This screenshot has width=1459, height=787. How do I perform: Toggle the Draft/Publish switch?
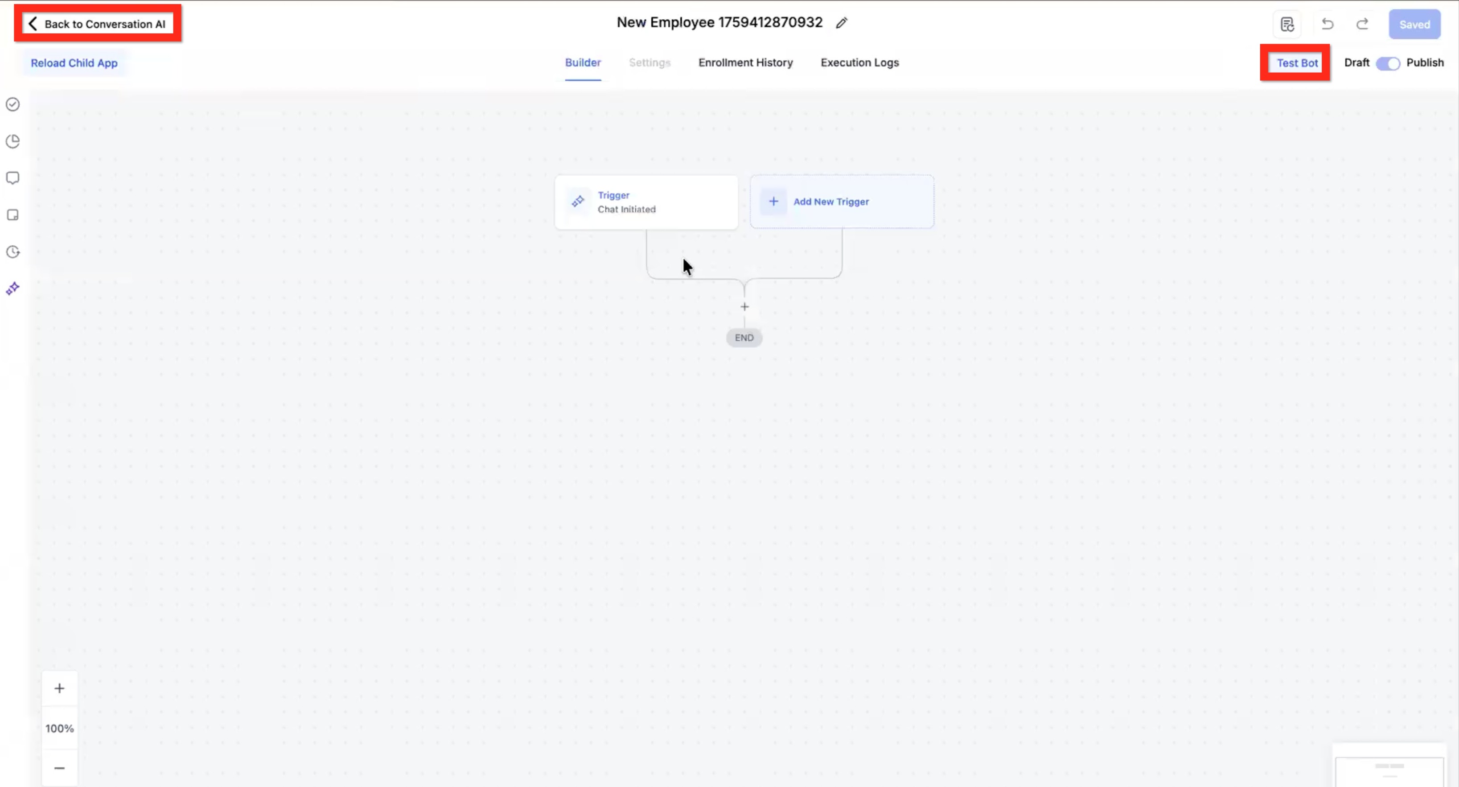pyautogui.click(x=1388, y=63)
